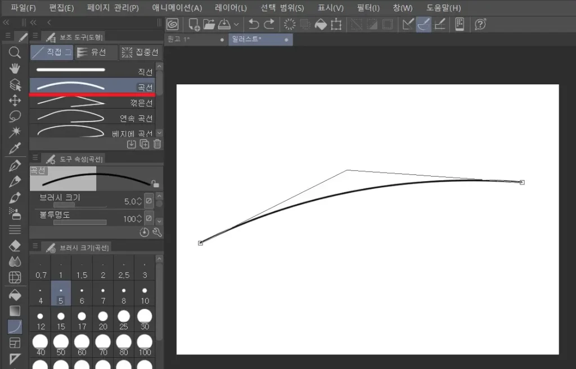
Task: Toggle 불투명도 dynamics button
Action: point(149,218)
